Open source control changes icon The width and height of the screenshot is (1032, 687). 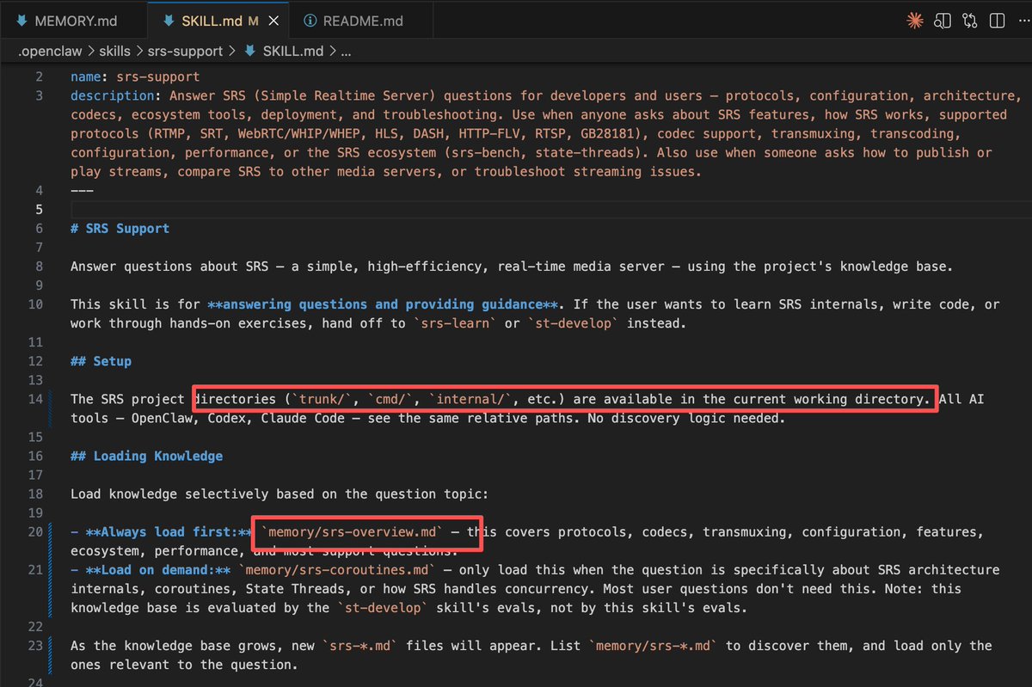[971, 21]
